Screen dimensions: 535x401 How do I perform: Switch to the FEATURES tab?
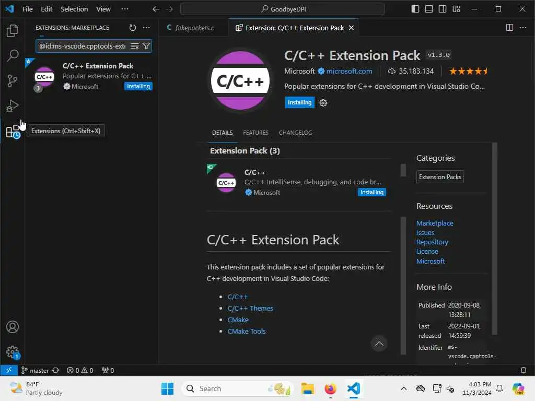tap(255, 133)
